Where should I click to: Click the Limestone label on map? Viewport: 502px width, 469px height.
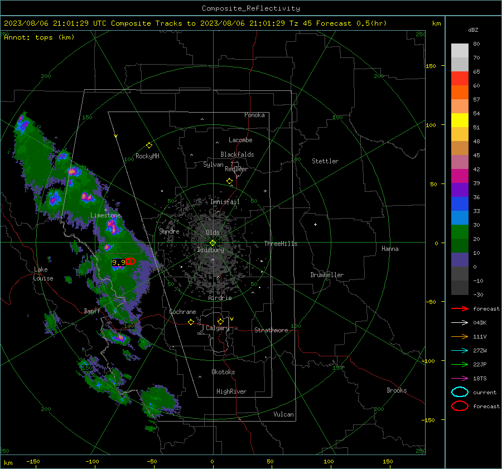coord(105,215)
